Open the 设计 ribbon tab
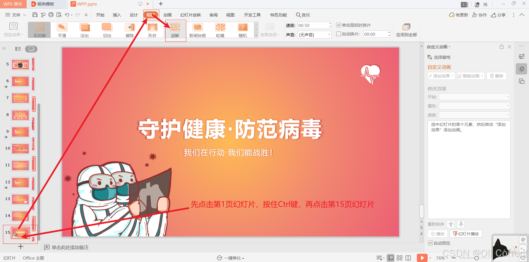The height and width of the screenshot is (262, 529). (134, 15)
